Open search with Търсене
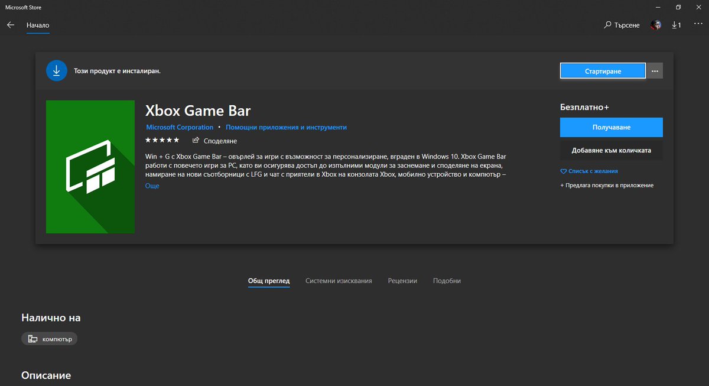Screen dimensions: 709x386 pos(622,25)
